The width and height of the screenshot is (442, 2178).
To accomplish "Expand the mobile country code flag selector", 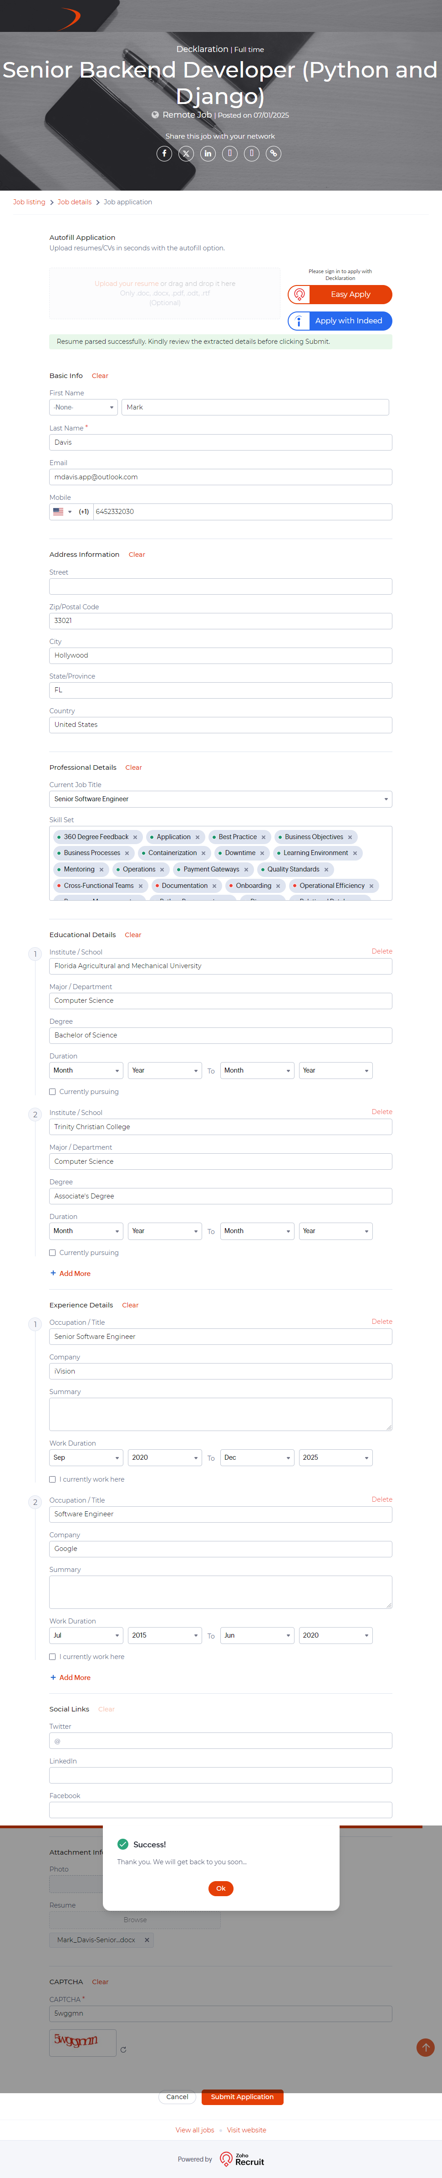I will pos(62,512).
